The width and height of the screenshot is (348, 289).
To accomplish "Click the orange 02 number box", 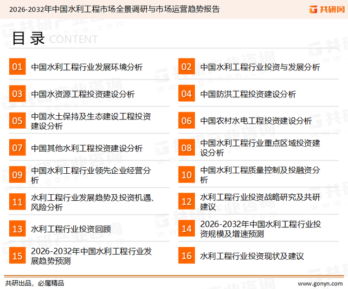I will 187,67.
